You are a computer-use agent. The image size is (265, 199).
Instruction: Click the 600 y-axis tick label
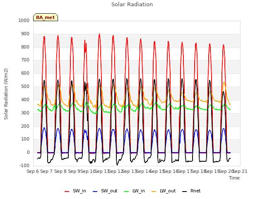(x=25, y=73)
